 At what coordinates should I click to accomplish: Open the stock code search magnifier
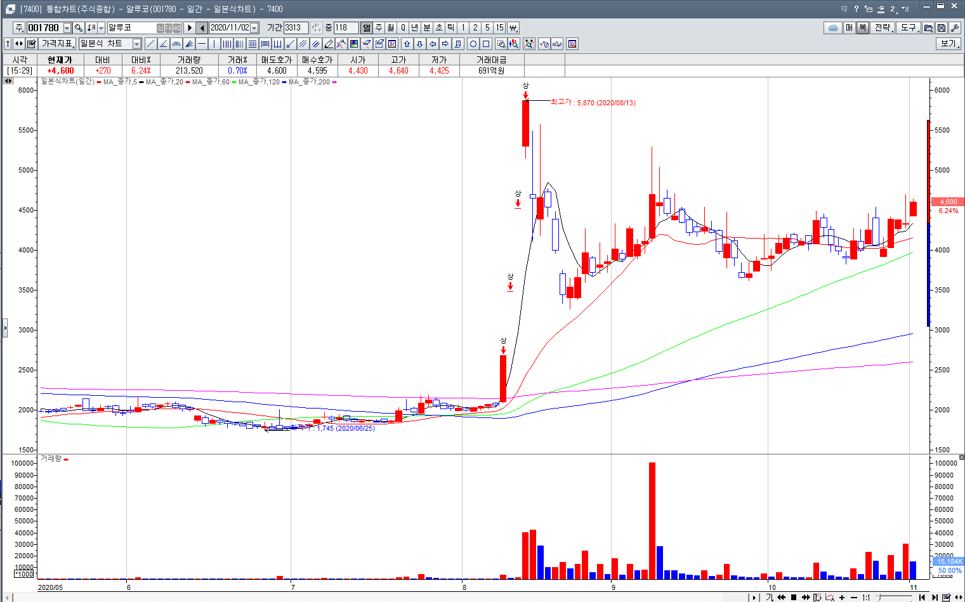coord(79,28)
